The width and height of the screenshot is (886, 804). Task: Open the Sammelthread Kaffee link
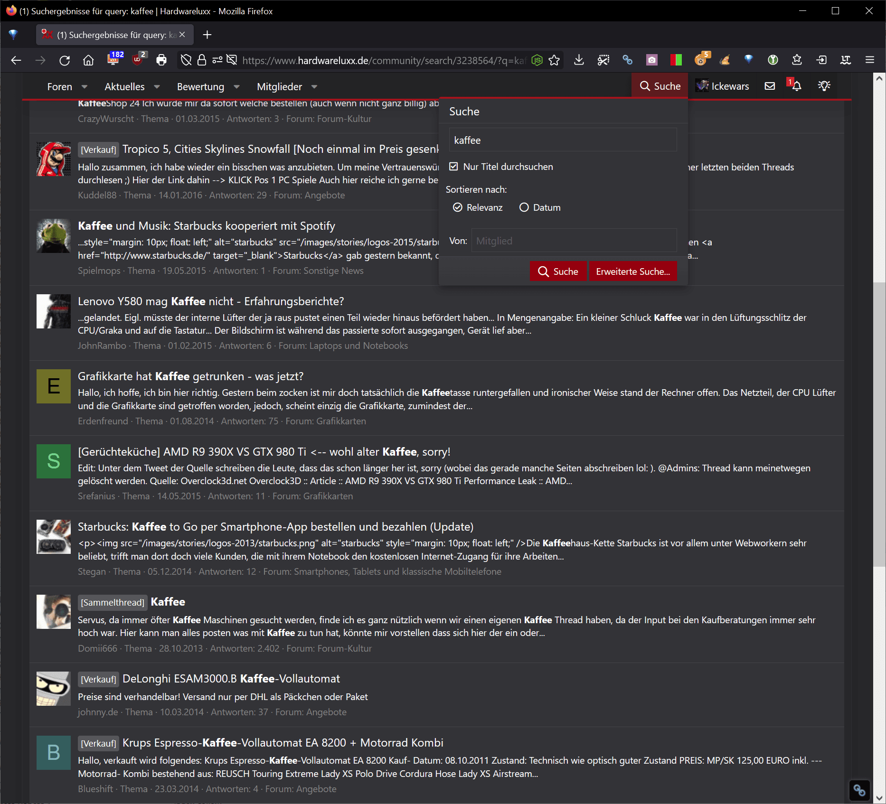(168, 602)
